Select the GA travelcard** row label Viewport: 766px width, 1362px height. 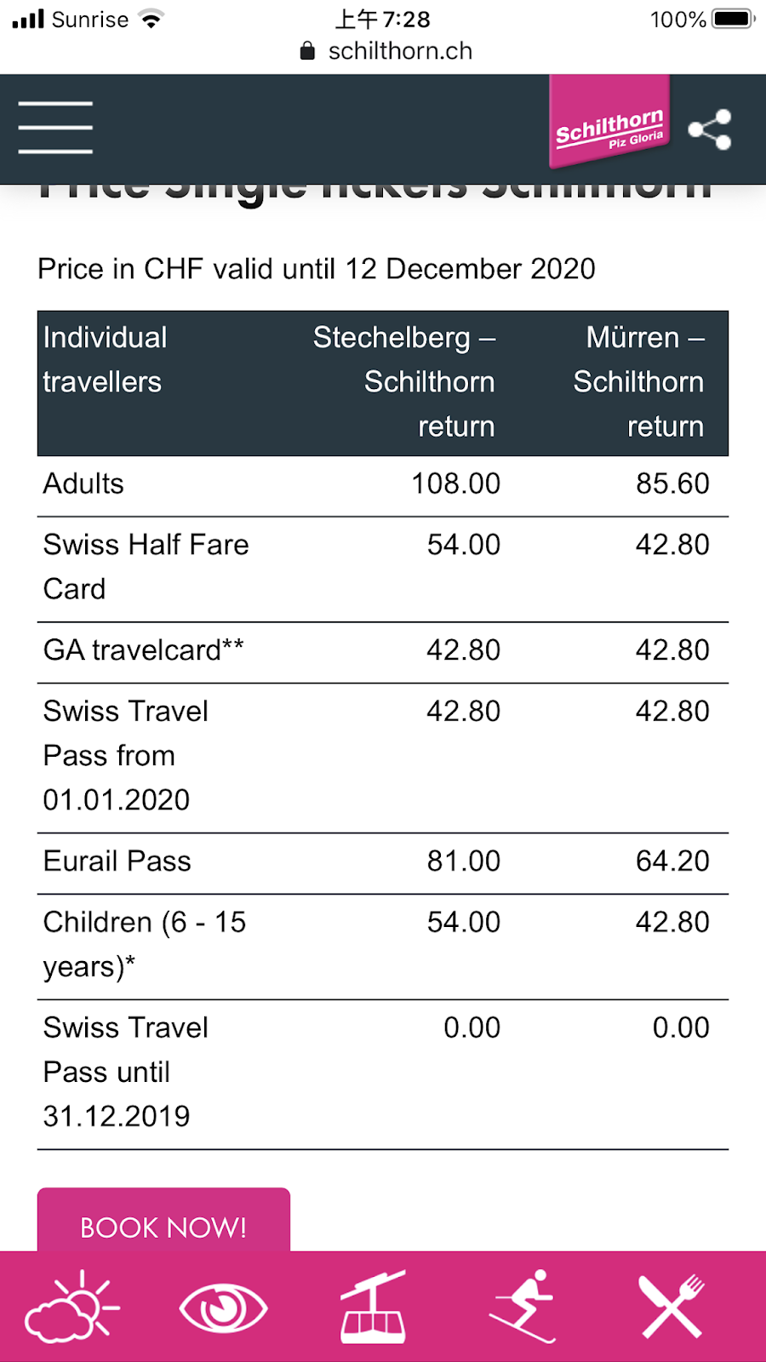[143, 650]
